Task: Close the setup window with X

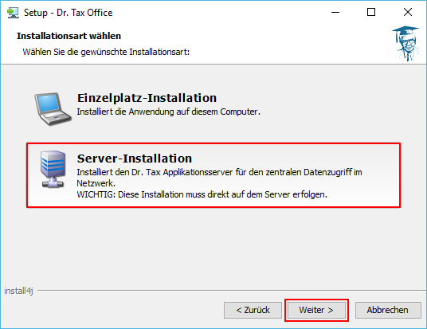Action: [408, 12]
